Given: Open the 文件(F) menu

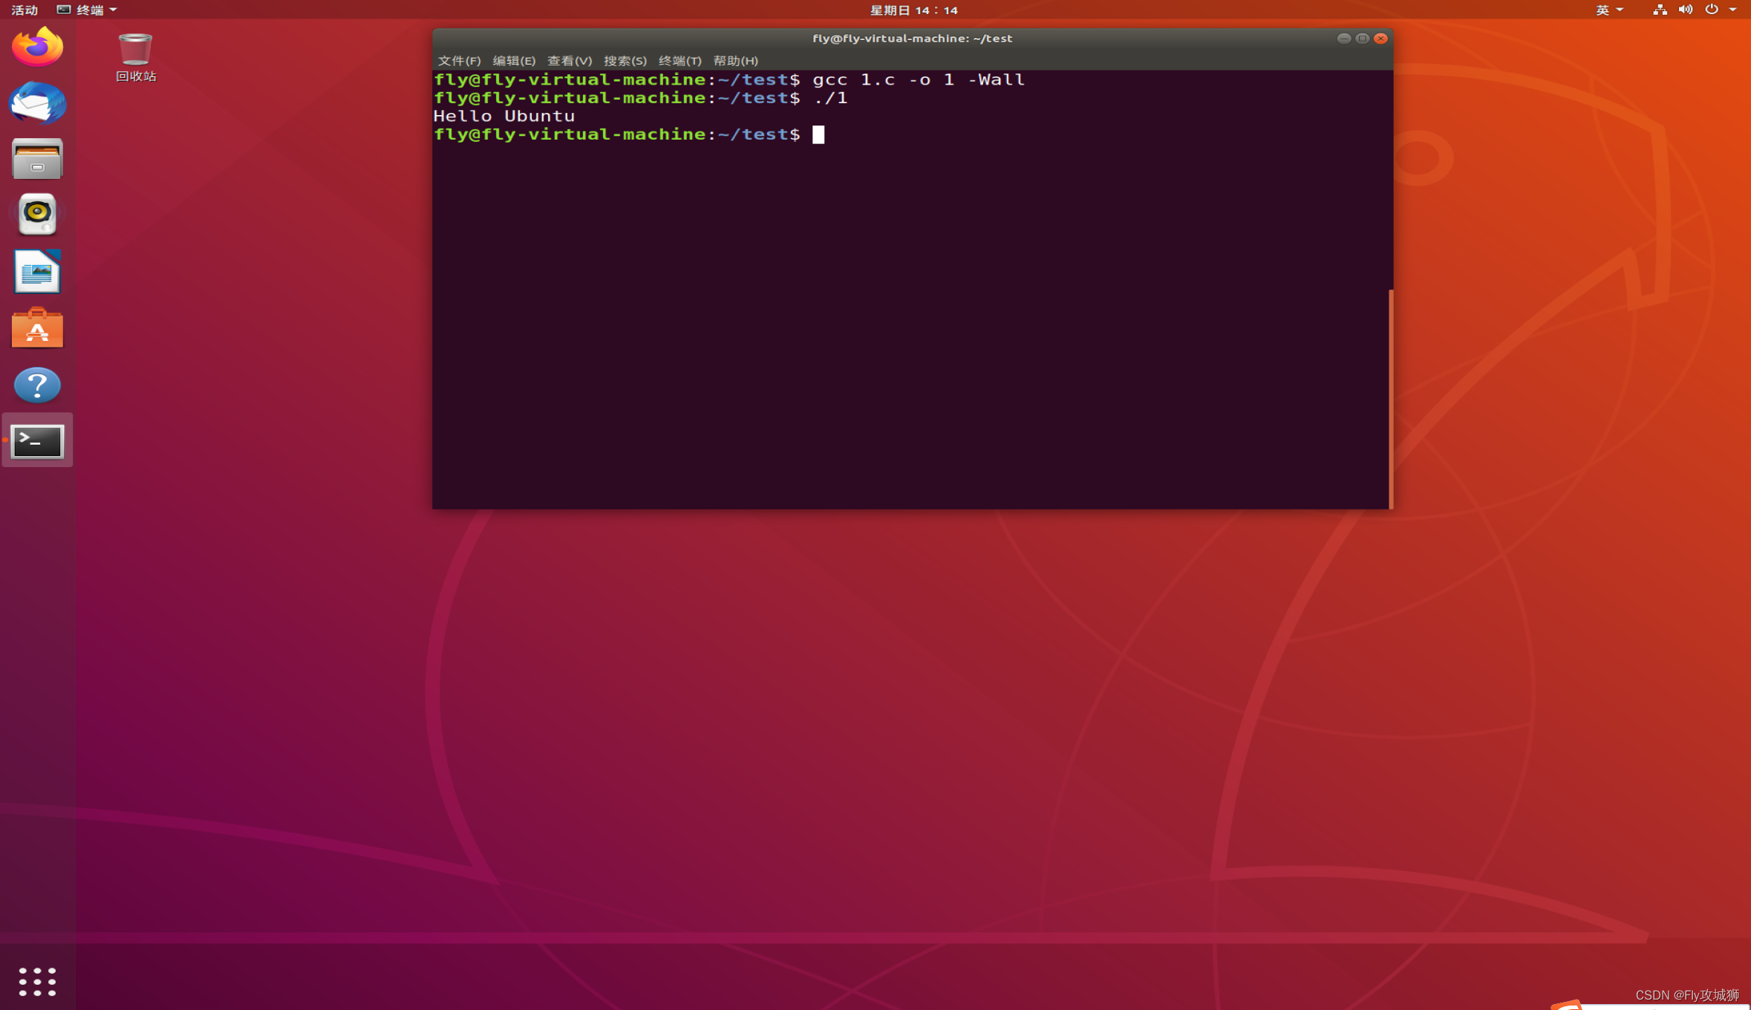Looking at the screenshot, I should [x=459, y=61].
